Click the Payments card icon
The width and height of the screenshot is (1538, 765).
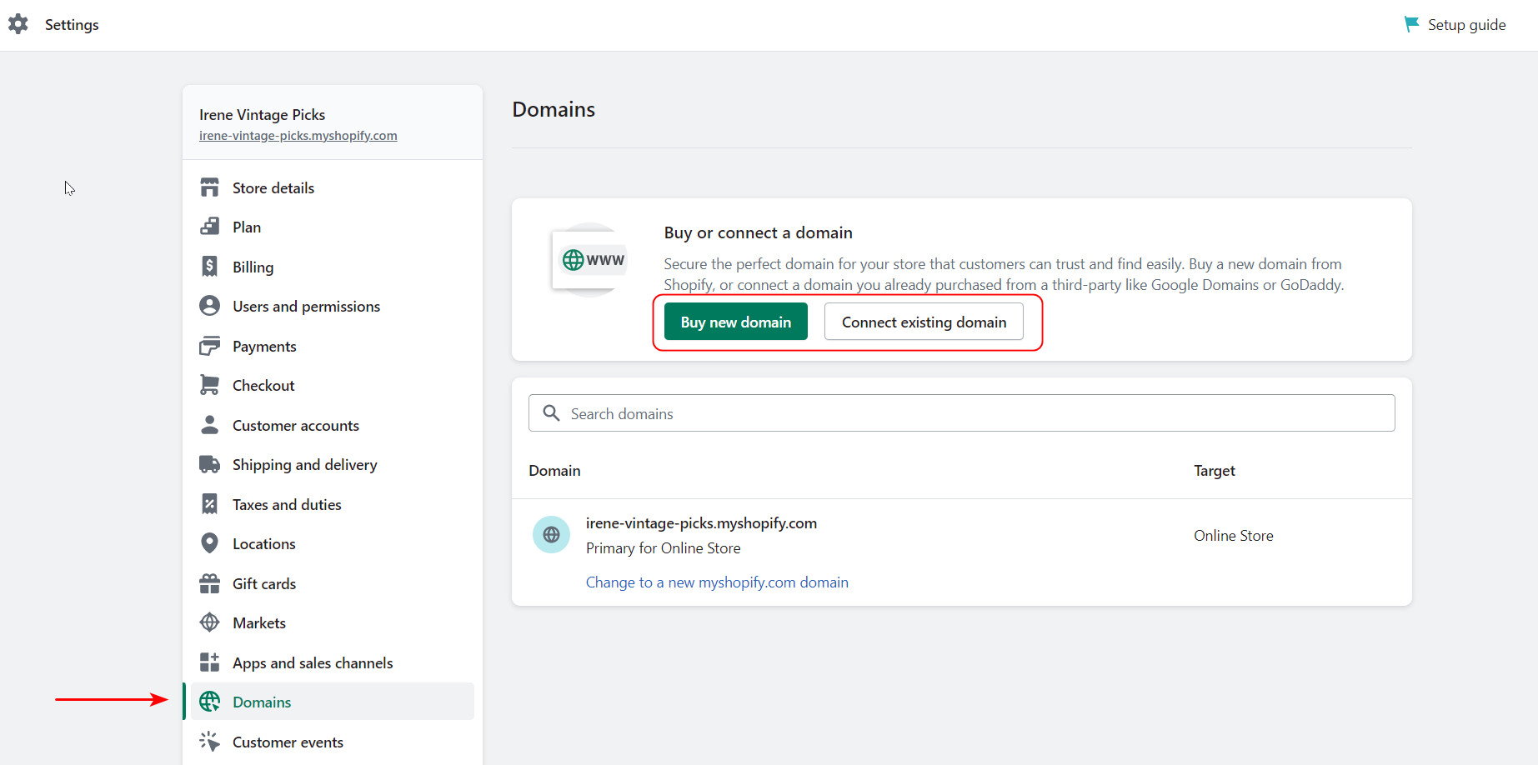(209, 346)
